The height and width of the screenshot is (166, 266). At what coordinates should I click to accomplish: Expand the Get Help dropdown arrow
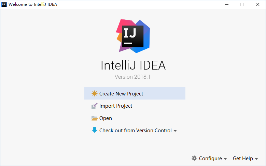[x=256, y=159]
